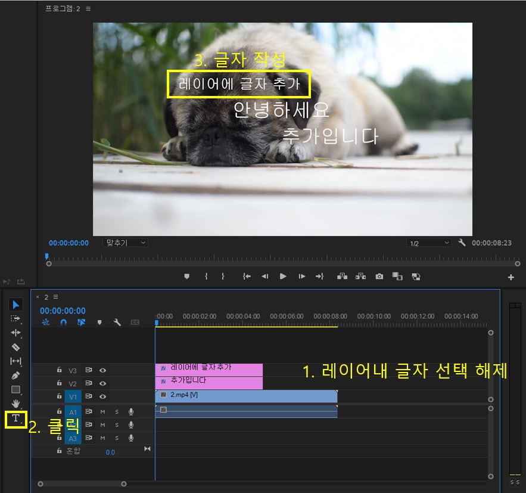
Task: Select the 추가입니다 clip on V2
Action: click(209, 383)
